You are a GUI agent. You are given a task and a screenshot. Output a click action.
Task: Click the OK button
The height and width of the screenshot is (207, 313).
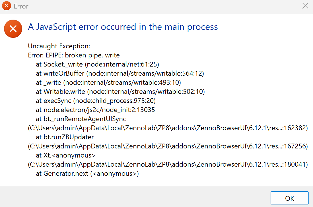[289, 198]
